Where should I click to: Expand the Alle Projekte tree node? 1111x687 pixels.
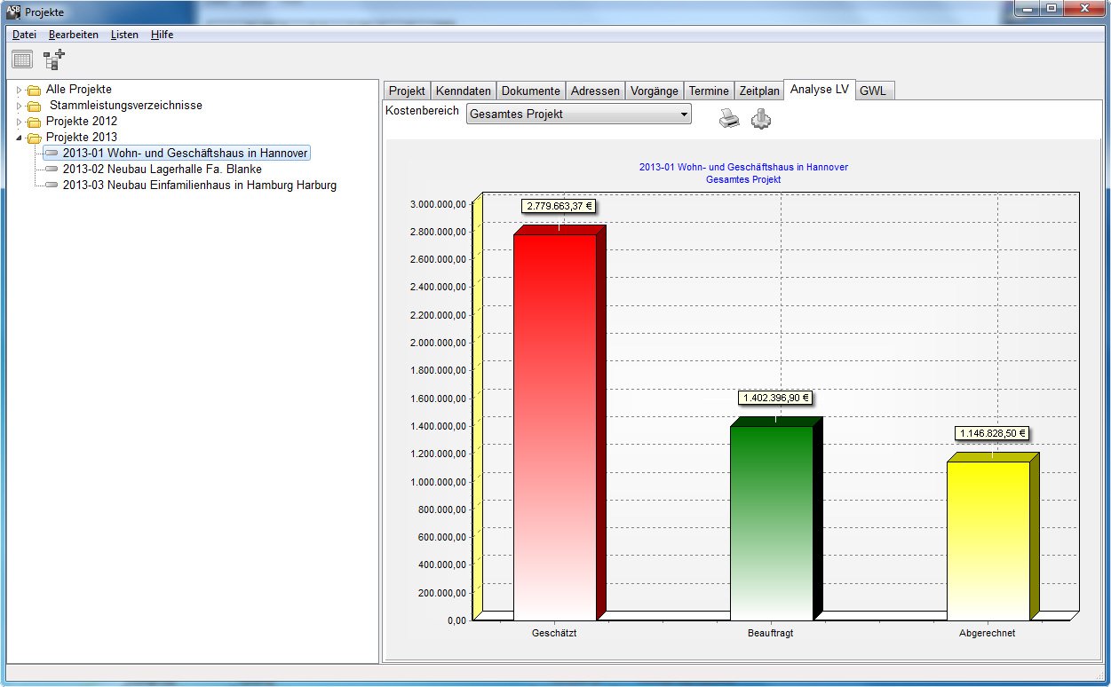19,90
